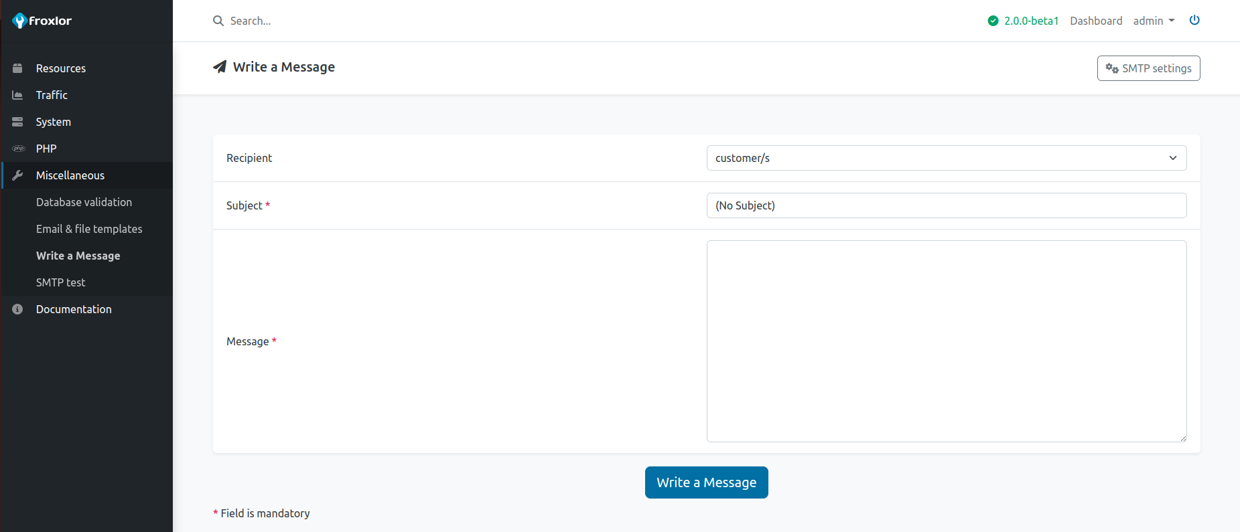Expand the admin user menu
1240x532 pixels.
point(1153,21)
